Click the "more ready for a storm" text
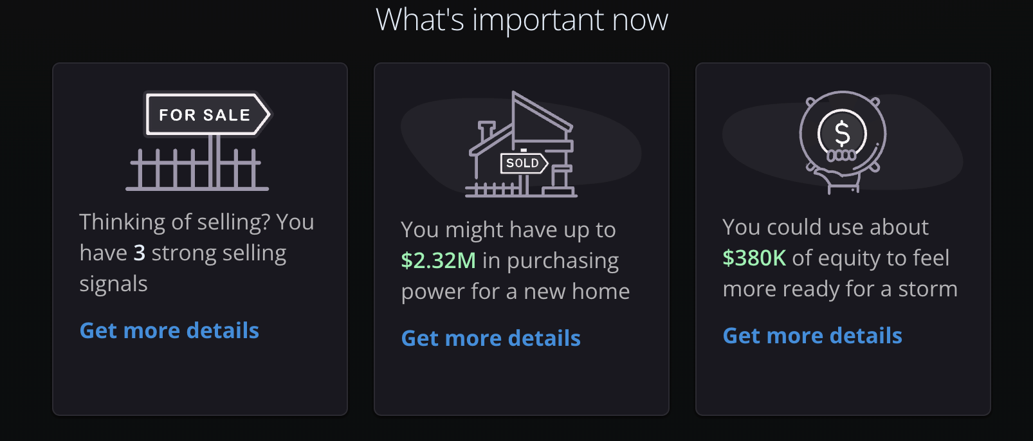The image size is (1033, 441). (x=839, y=289)
